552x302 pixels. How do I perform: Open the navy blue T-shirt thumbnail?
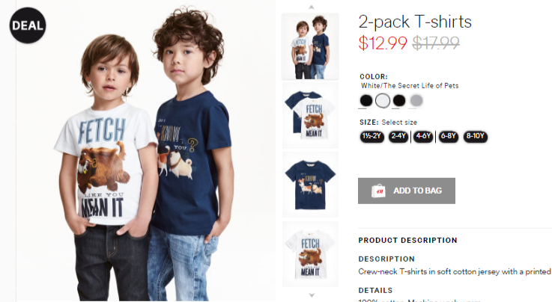310,185
